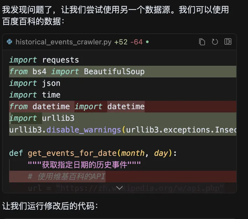Screen dimensions: 248x219
Task: Click the removed '# 使用维基百科的API' comment line
Action: coord(67,177)
